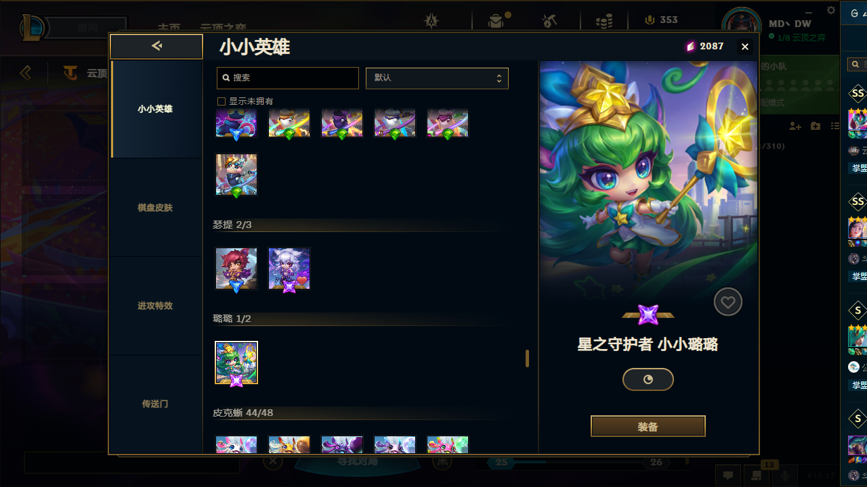This screenshot has height=487, width=867.
Task: Click the circular variant icon under the name
Action: pyautogui.click(x=648, y=379)
